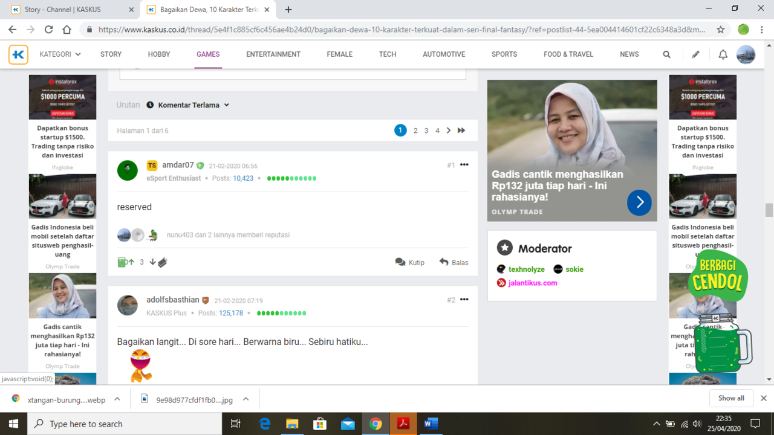This screenshot has width=774, height=435.
Task: Go to next page arrow in pagination
Action: coord(448,130)
